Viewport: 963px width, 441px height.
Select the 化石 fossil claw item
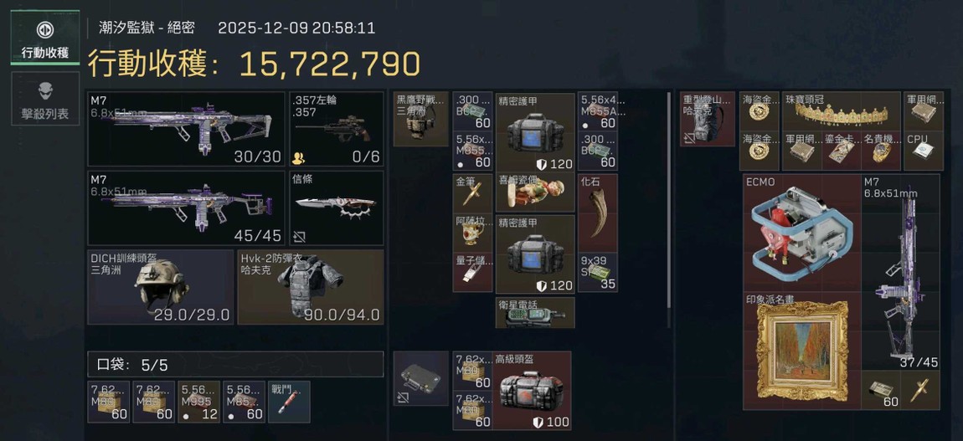click(x=598, y=213)
